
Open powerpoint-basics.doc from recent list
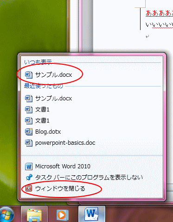60,143
